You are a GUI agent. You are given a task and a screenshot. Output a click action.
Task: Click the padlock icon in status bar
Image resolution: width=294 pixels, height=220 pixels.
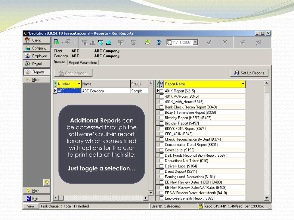(201, 206)
